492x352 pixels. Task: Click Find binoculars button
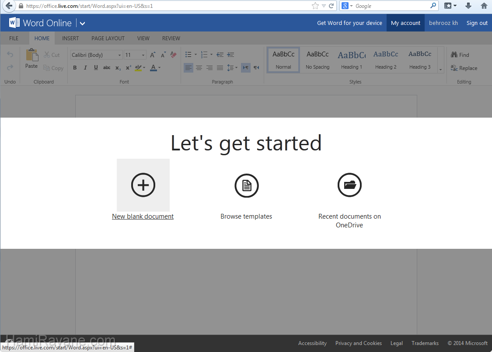[x=460, y=55]
